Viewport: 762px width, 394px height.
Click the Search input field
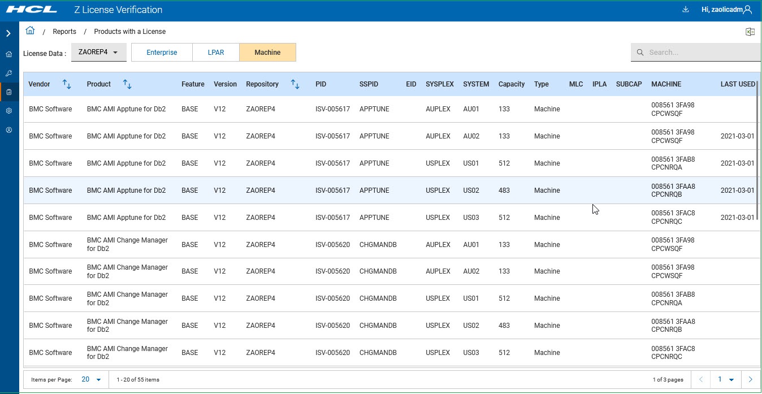point(701,53)
